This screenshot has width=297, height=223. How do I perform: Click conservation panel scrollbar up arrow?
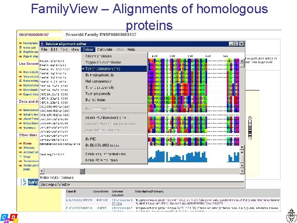pyautogui.click(x=242, y=152)
